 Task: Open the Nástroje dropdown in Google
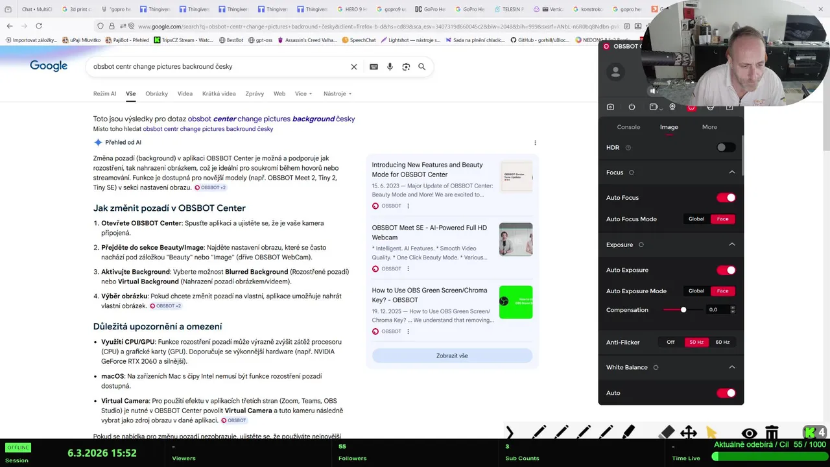point(337,93)
